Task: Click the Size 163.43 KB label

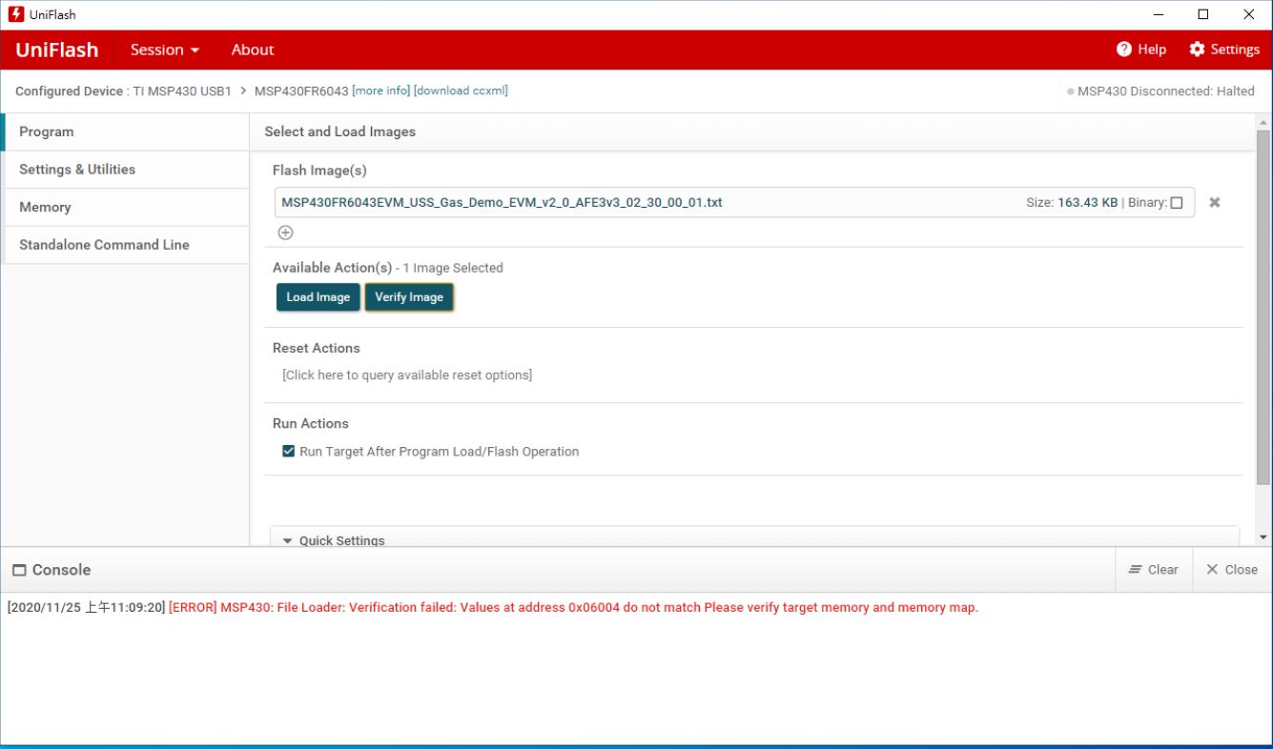Action: coord(1072,203)
